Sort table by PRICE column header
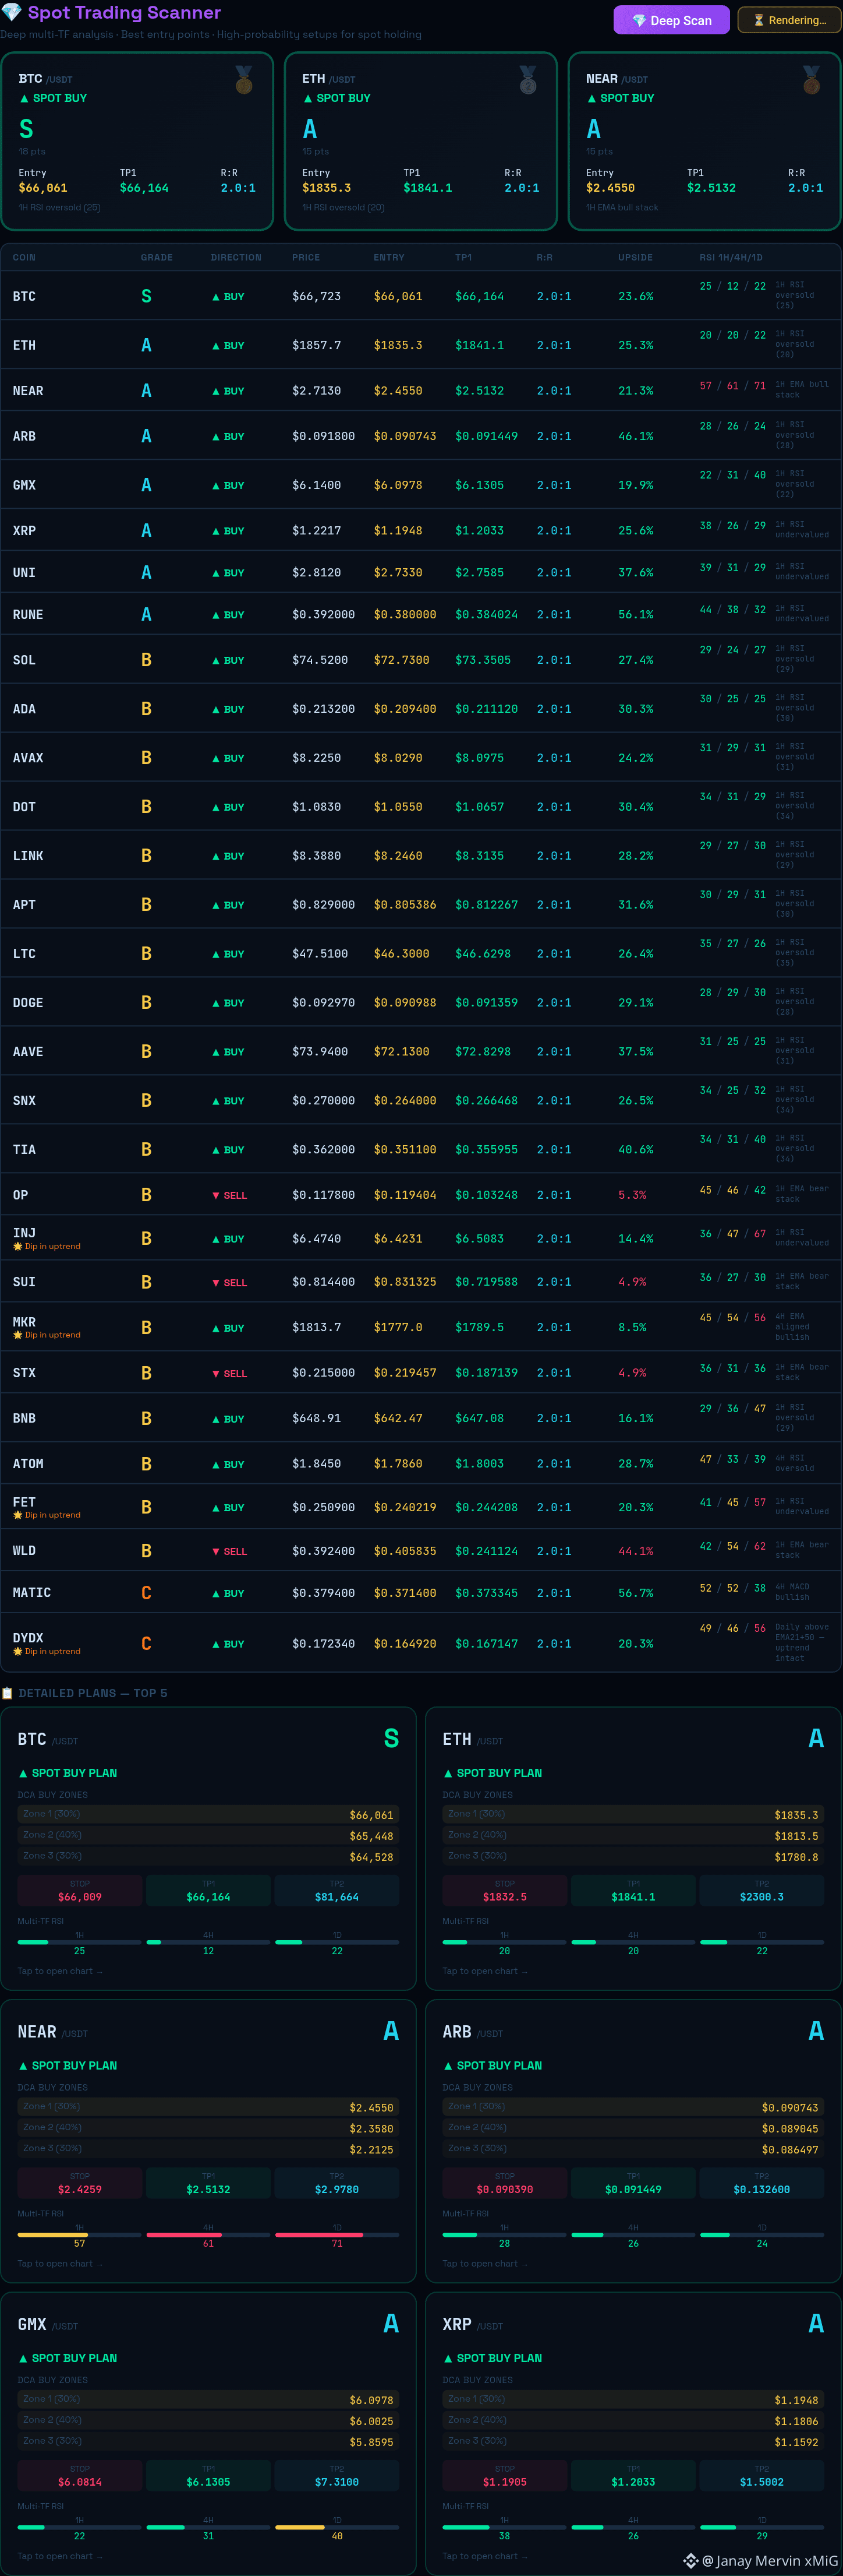Screen dimensions: 843x2576 coord(306,257)
